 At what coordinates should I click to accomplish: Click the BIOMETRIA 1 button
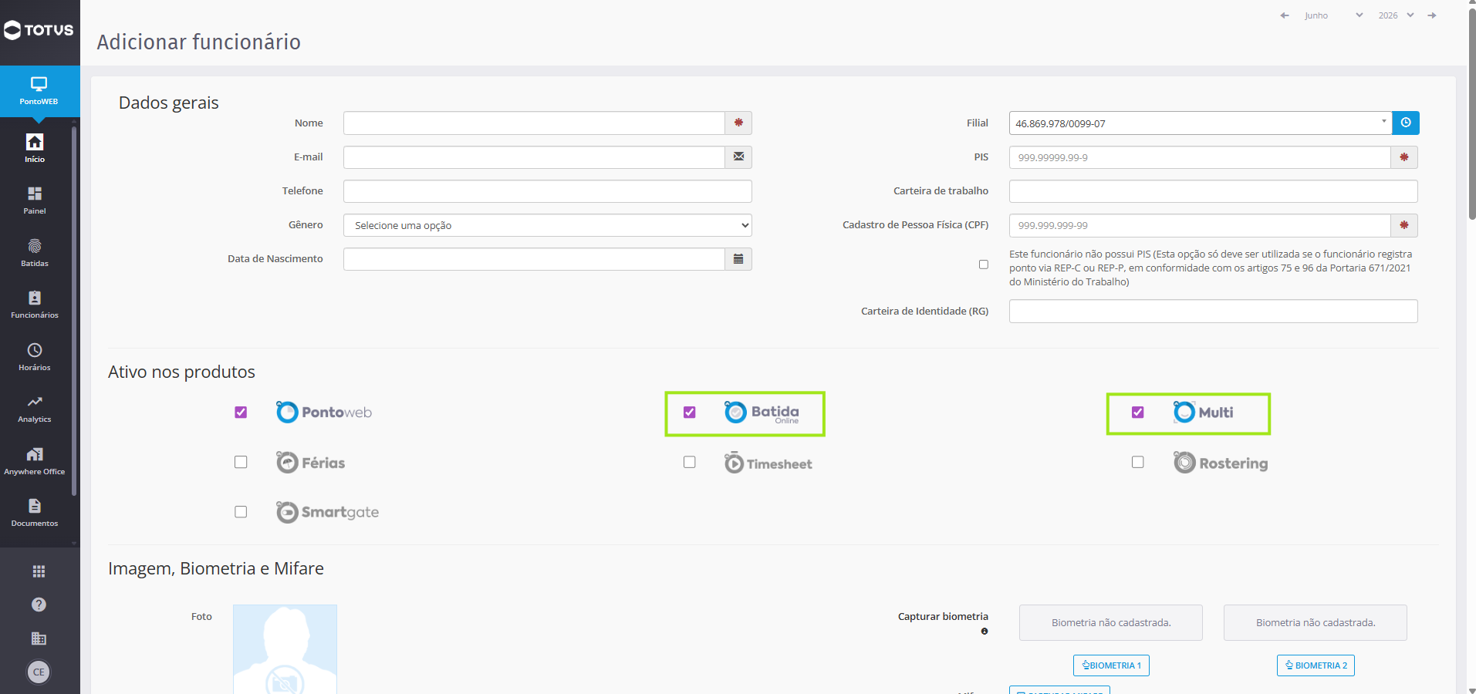tap(1111, 665)
